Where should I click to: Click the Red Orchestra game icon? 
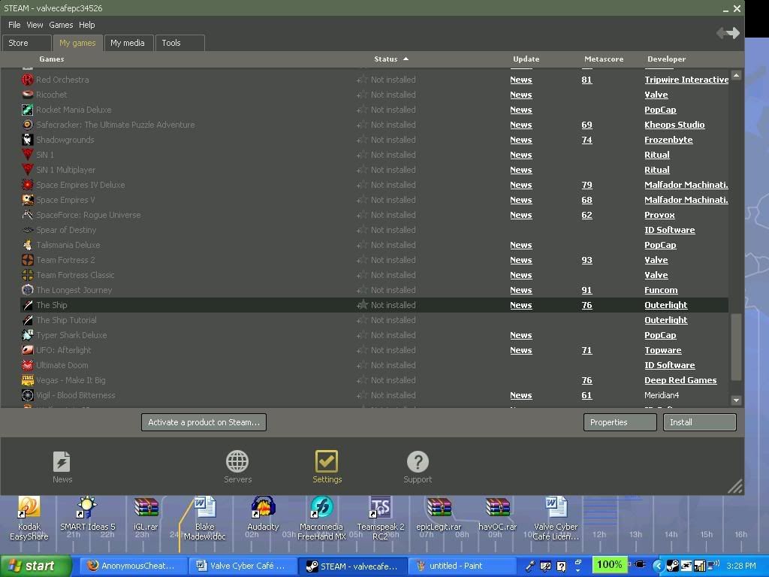pyautogui.click(x=28, y=80)
